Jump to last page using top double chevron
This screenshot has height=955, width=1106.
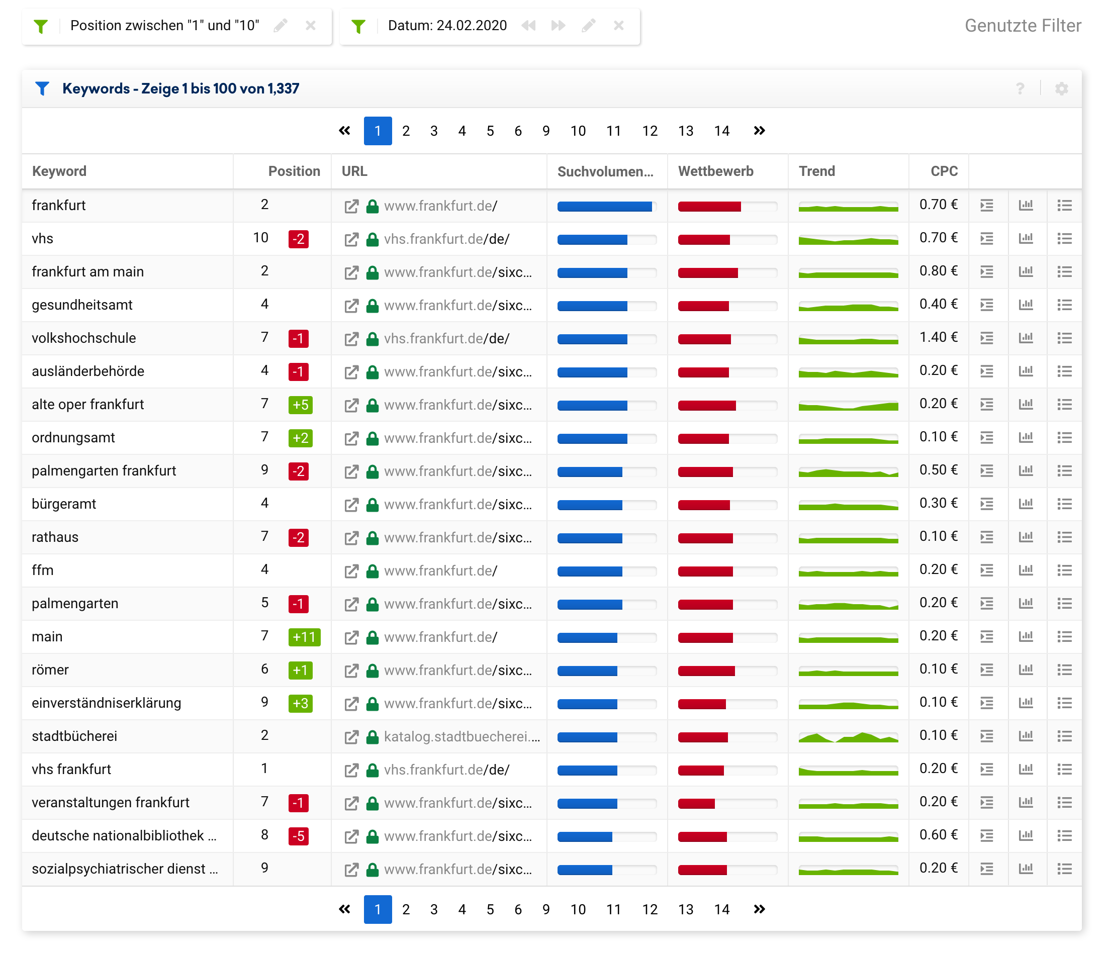click(759, 131)
